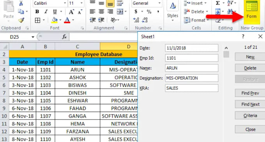This screenshot has height=142, width=265.
Task: Apply Comma Style format
Action: (158, 12)
